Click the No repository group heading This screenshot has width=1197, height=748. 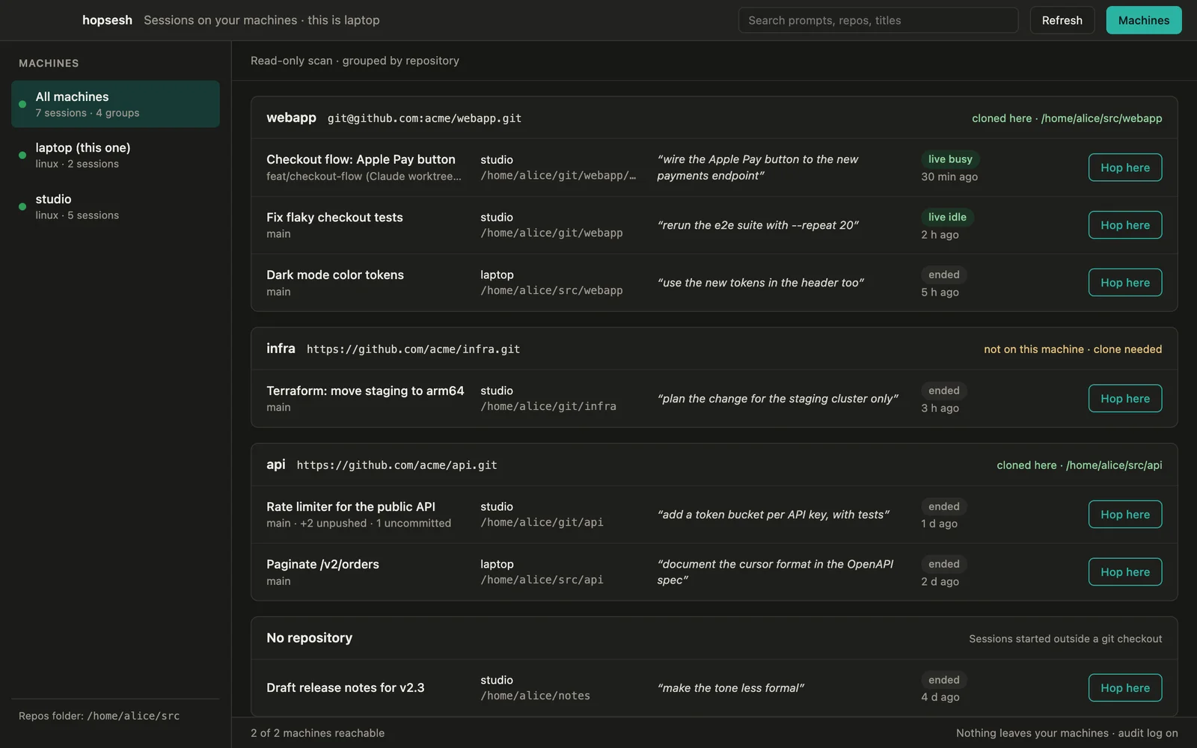tap(309, 638)
